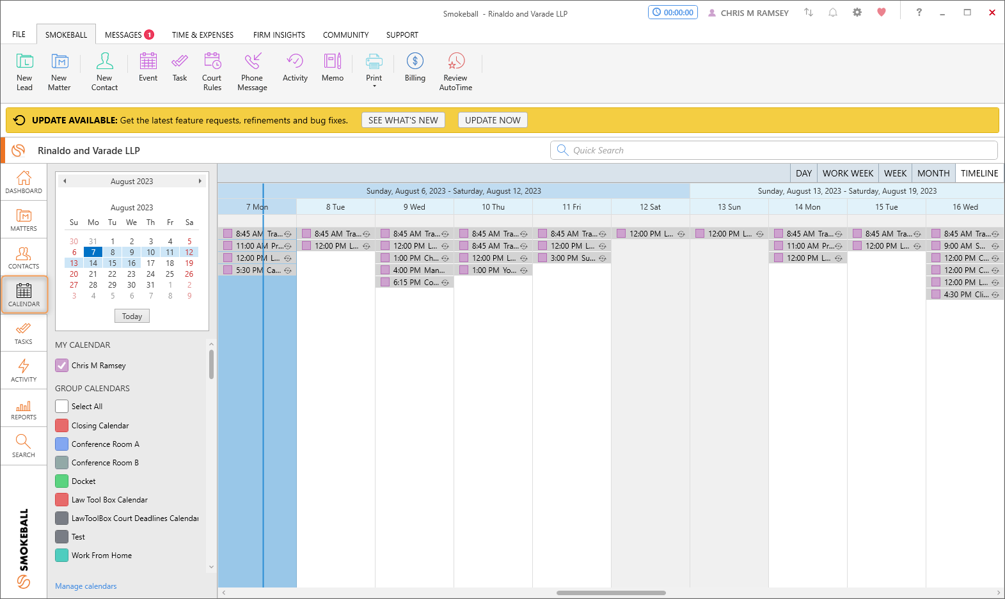Open Tasks in the sidebar
The width and height of the screenshot is (1005, 599).
pyautogui.click(x=24, y=333)
